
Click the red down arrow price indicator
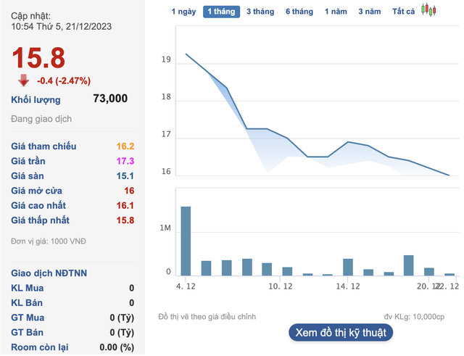coord(24,80)
